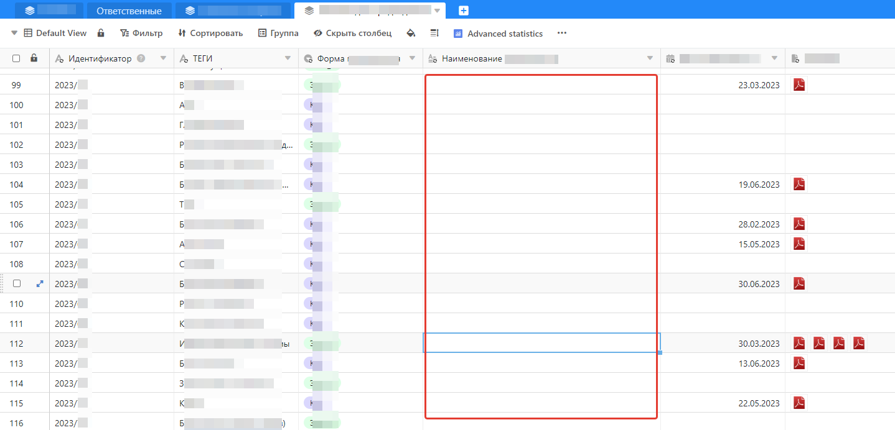Click the Фильтр button
Screen dimensions: 895x430
tap(141, 33)
